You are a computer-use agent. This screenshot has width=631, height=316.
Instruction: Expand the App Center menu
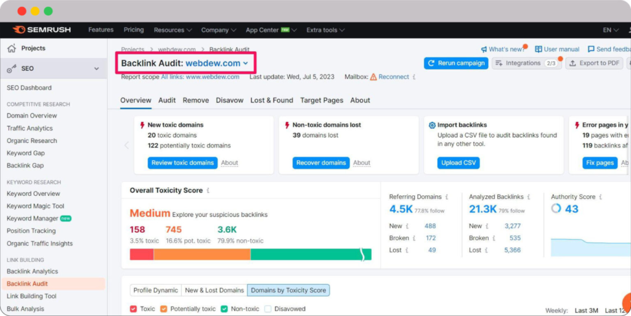coord(271,30)
